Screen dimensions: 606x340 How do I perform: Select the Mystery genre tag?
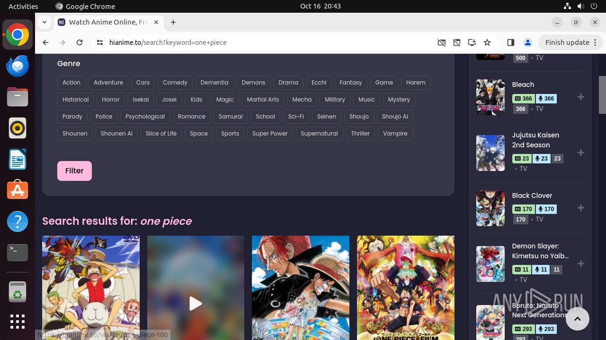click(399, 100)
